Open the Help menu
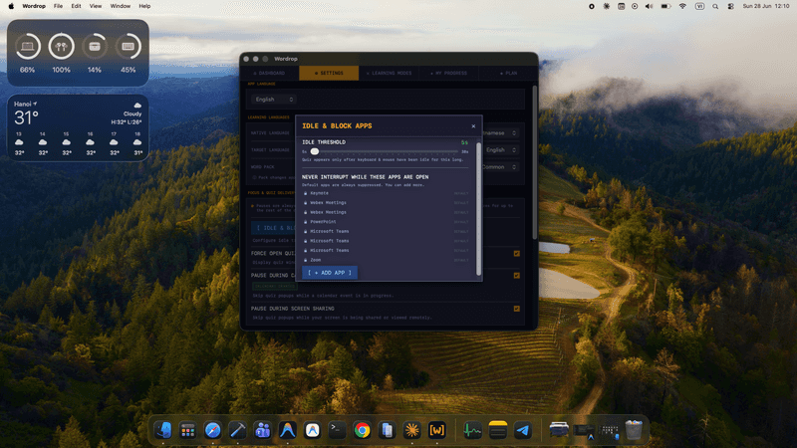 pyautogui.click(x=144, y=6)
